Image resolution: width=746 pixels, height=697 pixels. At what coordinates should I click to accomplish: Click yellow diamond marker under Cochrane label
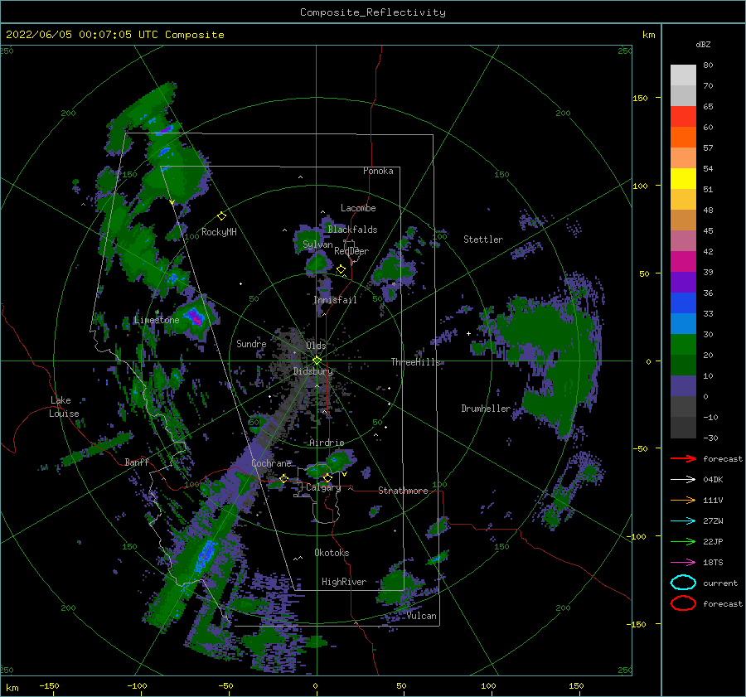pos(283,478)
